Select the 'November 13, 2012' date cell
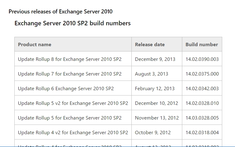This screenshot has width=235, height=147. pyautogui.click(x=157, y=118)
